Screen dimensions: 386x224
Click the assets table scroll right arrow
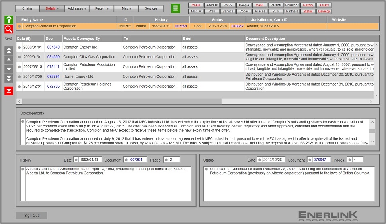370,101
